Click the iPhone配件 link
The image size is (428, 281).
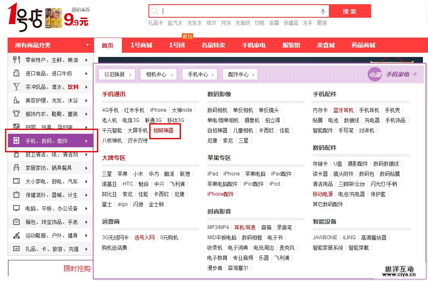[x=221, y=194]
